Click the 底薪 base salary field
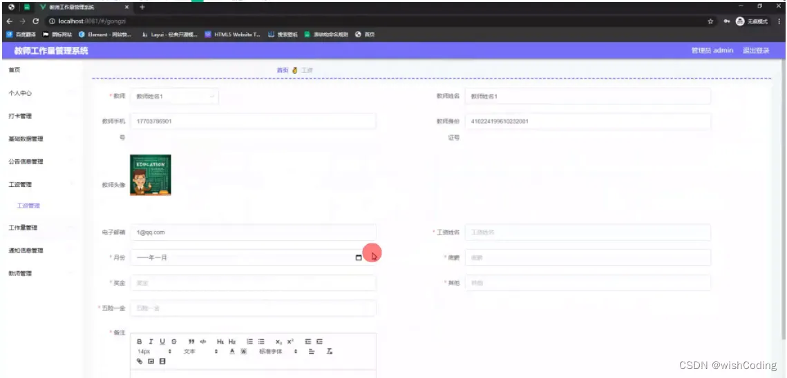Screen dimensions: 787x378 pyautogui.click(x=588, y=258)
